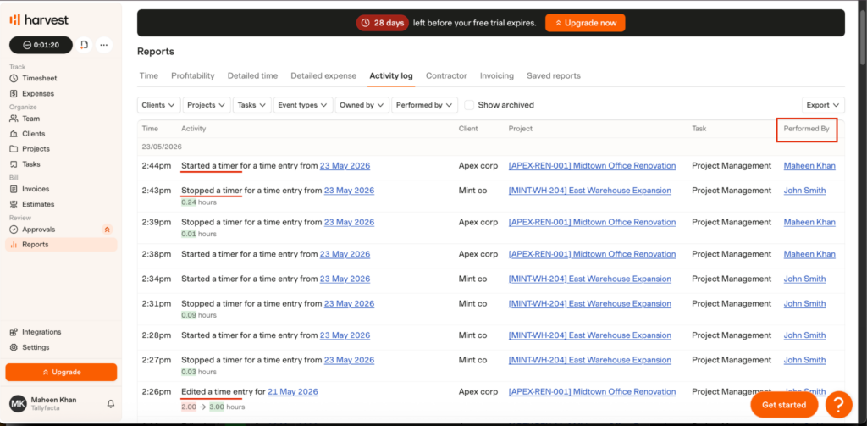
Task: Open the MK user avatar
Action: 18,404
